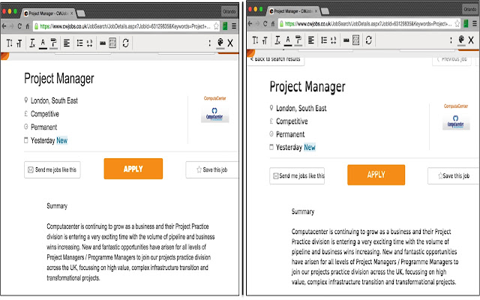Viewport: 480px width, 300px height.
Task: Click the margin expand arrows icon in left window
Action: pos(89,43)
